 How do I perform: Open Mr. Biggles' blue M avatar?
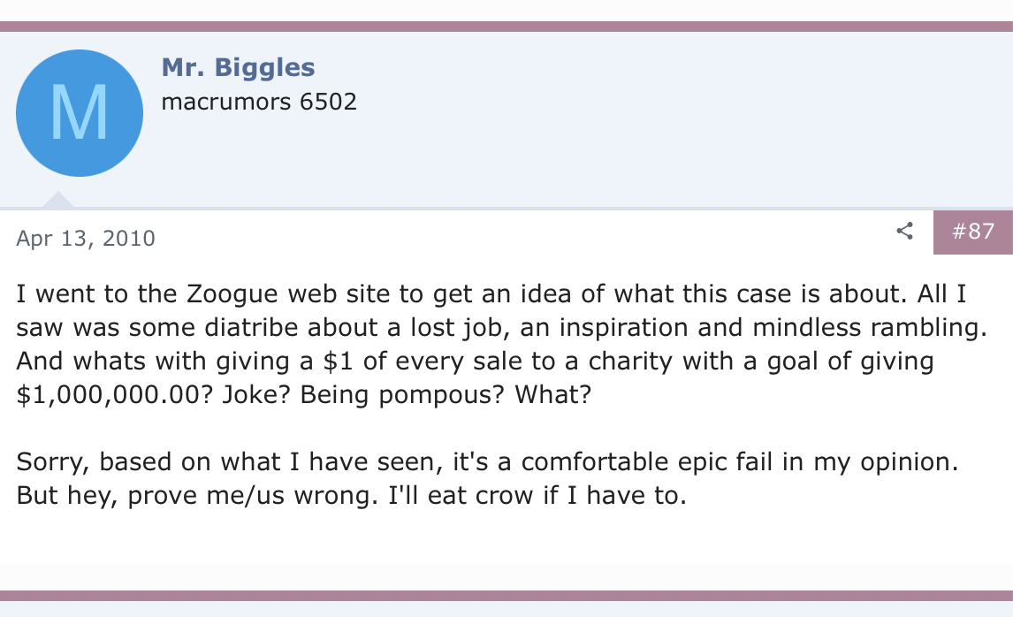tap(80, 112)
